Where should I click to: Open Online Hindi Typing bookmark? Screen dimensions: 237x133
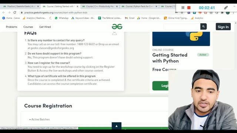tap(176, 18)
